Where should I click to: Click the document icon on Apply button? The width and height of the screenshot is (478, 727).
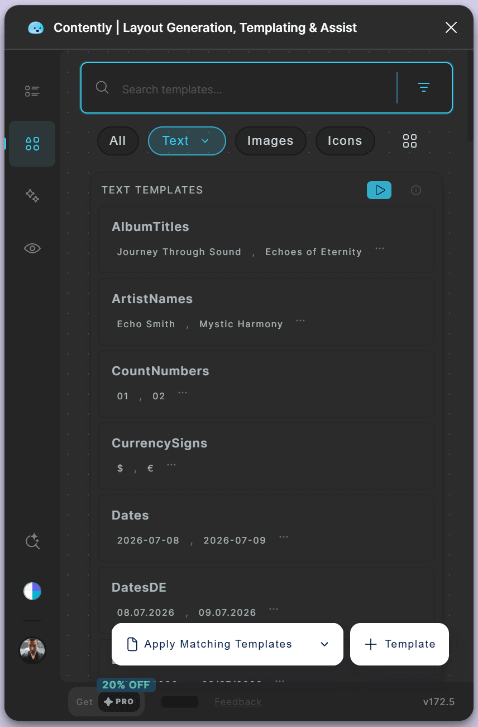coord(132,644)
